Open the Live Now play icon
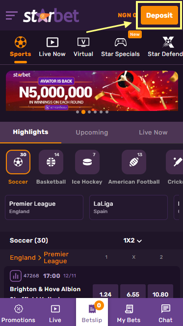This screenshot has width=183, height=326. coord(52,42)
